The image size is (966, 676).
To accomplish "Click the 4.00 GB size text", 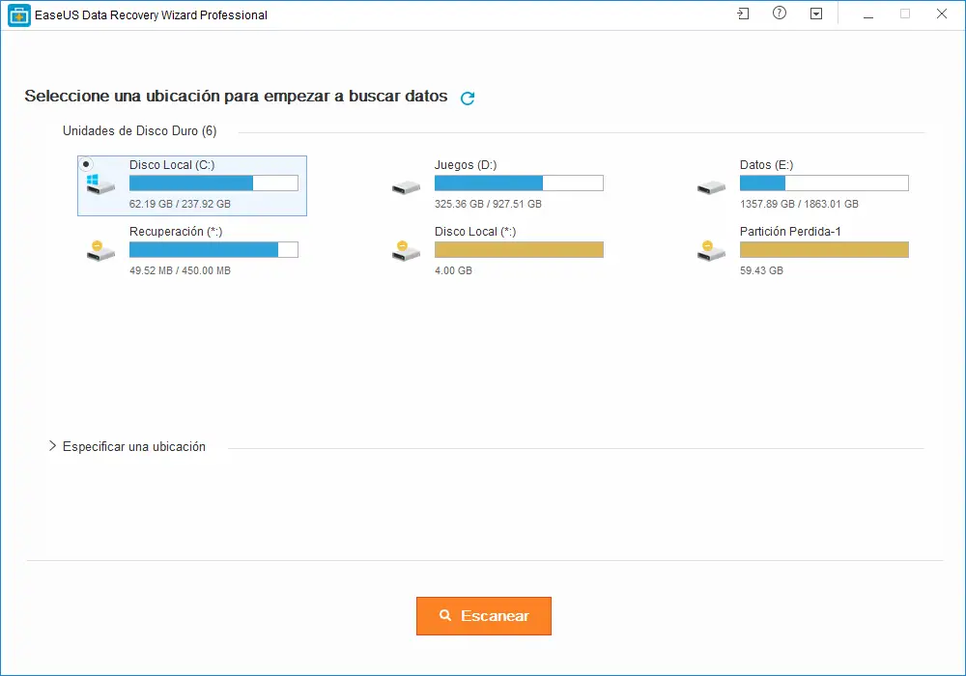I will click(453, 270).
